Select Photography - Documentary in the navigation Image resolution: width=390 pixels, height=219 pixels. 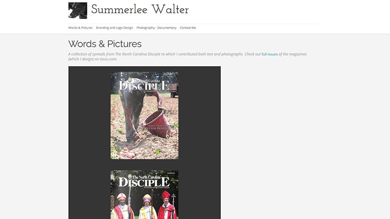156,28
